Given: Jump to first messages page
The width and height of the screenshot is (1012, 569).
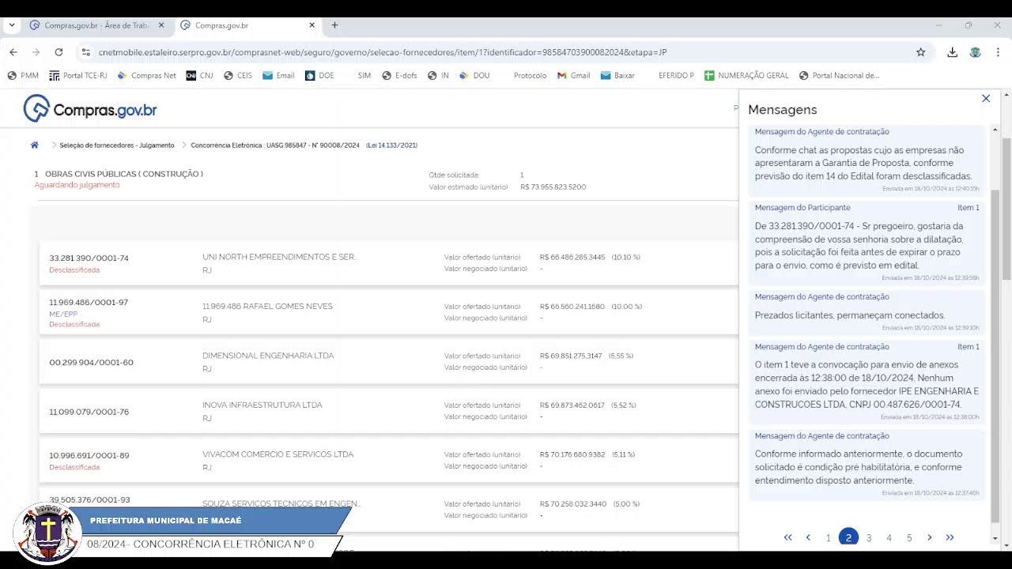Looking at the screenshot, I should pos(787,537).
